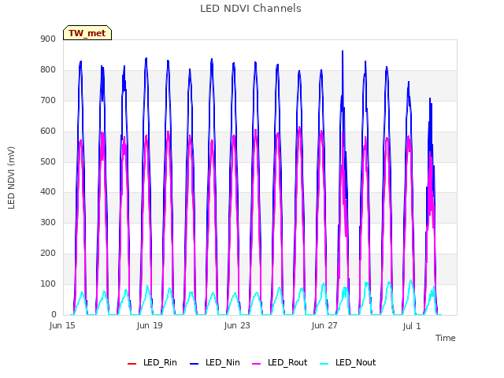Click the 500 y-axis tick label

48,161
